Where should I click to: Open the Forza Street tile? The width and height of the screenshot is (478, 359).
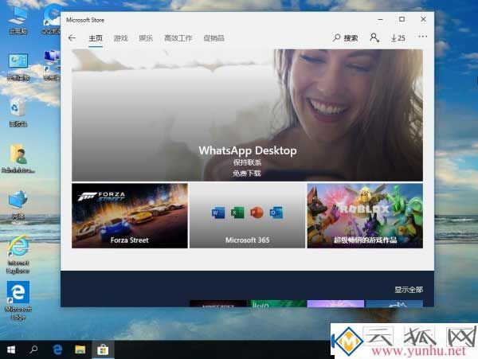point(130,216)
